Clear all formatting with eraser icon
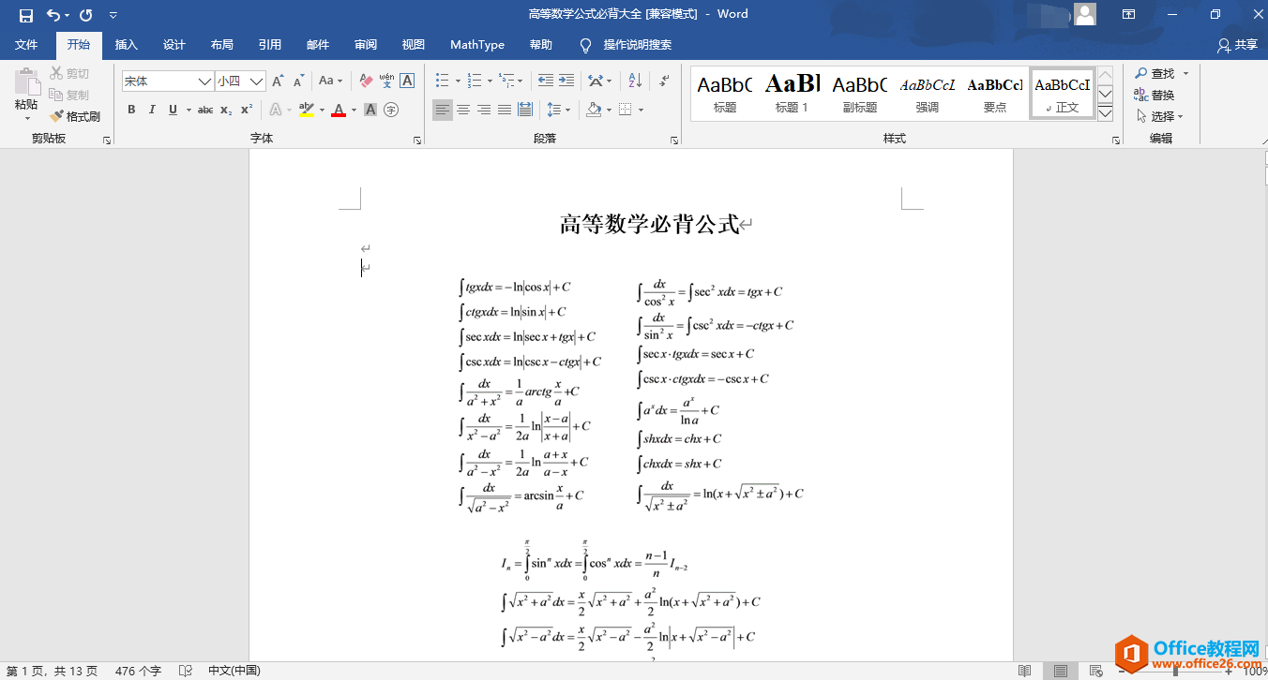The width and height of the screenshot is (1268, 680). 366,81
